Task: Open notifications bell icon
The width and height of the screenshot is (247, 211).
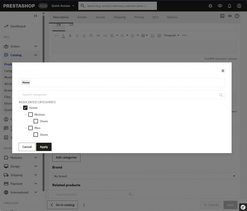Action: (229, 6)
